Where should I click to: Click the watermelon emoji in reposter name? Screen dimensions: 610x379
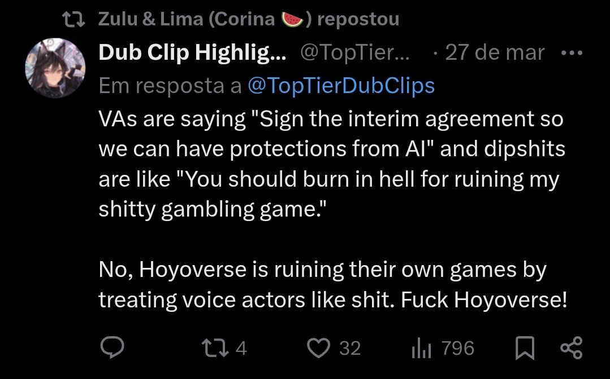293,19
